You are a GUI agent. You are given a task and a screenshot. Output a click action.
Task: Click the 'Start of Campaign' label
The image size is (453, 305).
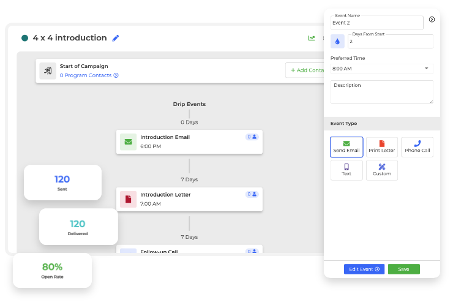84,66
